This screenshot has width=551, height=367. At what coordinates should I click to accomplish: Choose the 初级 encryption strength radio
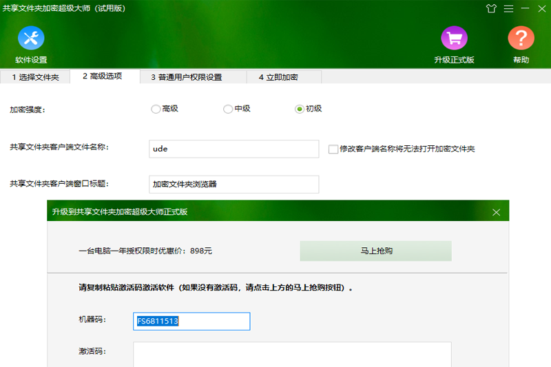(300, 109)
